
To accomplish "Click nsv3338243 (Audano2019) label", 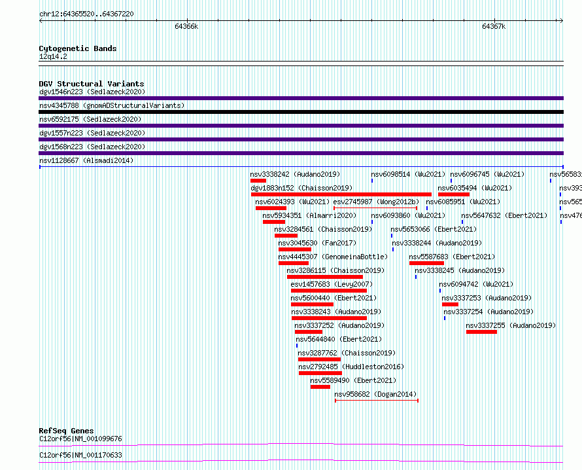I will point(336,312).
